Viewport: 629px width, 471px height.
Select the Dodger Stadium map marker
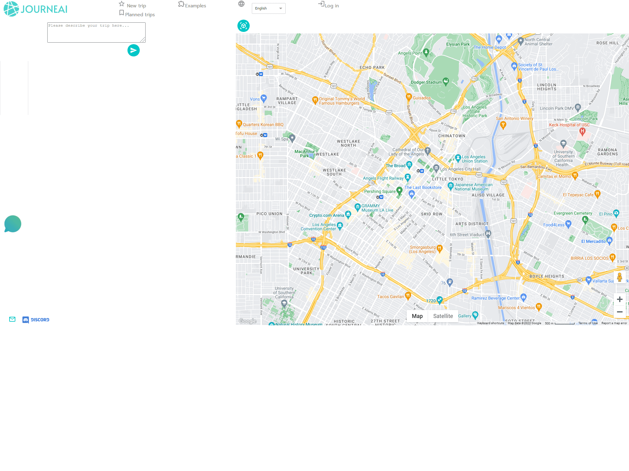(x=446, y=81)
